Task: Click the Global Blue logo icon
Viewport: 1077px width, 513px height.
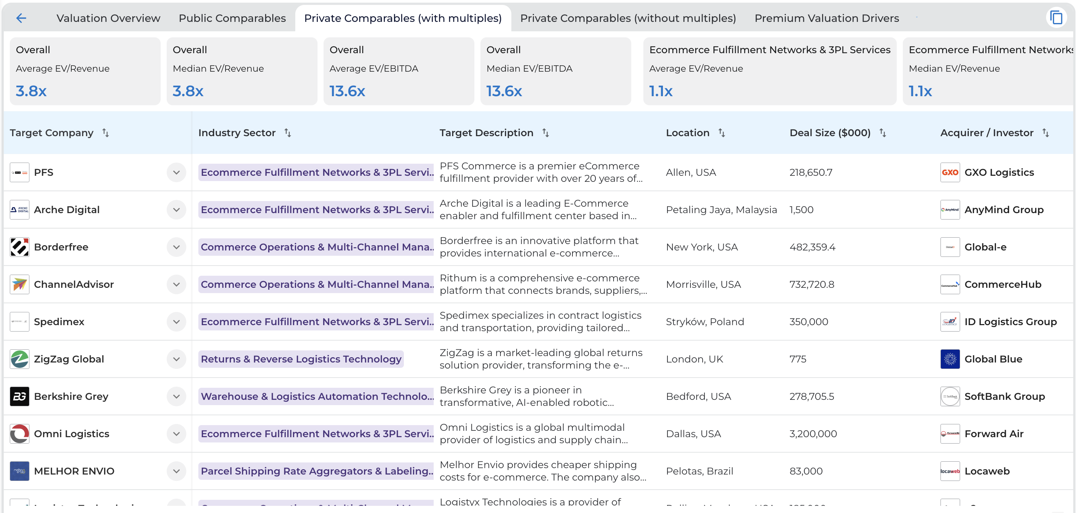Action: tap(950, 359)
